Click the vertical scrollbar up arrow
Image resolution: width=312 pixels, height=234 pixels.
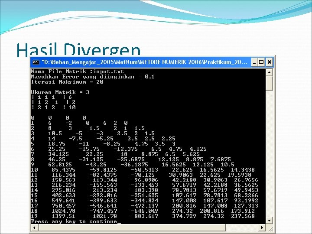269,72
